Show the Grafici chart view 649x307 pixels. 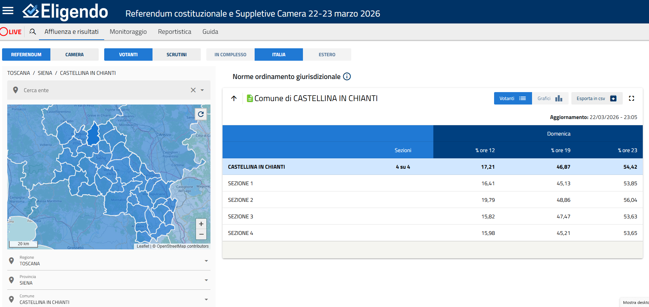(x=550, y=98)
